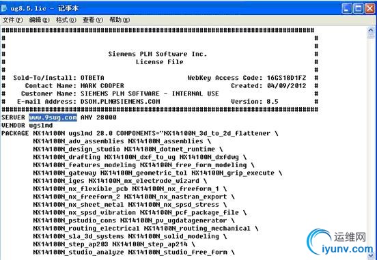The height and width of the screenshot is (260, 377).
Task: Click NX14100N_routing_mechanical text
Action: coord(197,229)
